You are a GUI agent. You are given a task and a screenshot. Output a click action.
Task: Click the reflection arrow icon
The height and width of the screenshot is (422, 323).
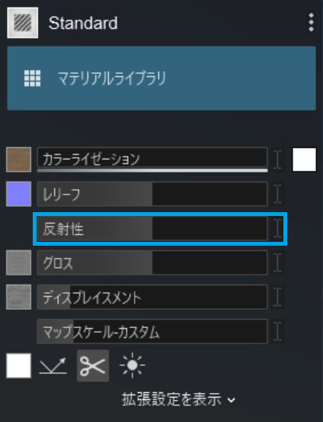[53, 366]
